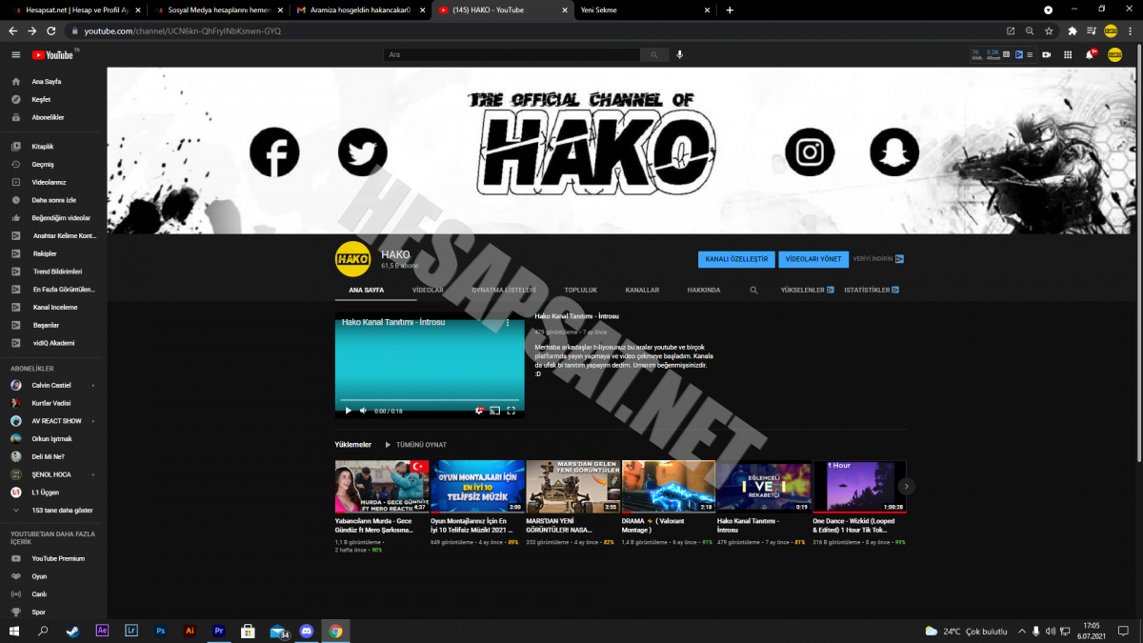Open Videolarınız in the sidebar

click(49, 182)
